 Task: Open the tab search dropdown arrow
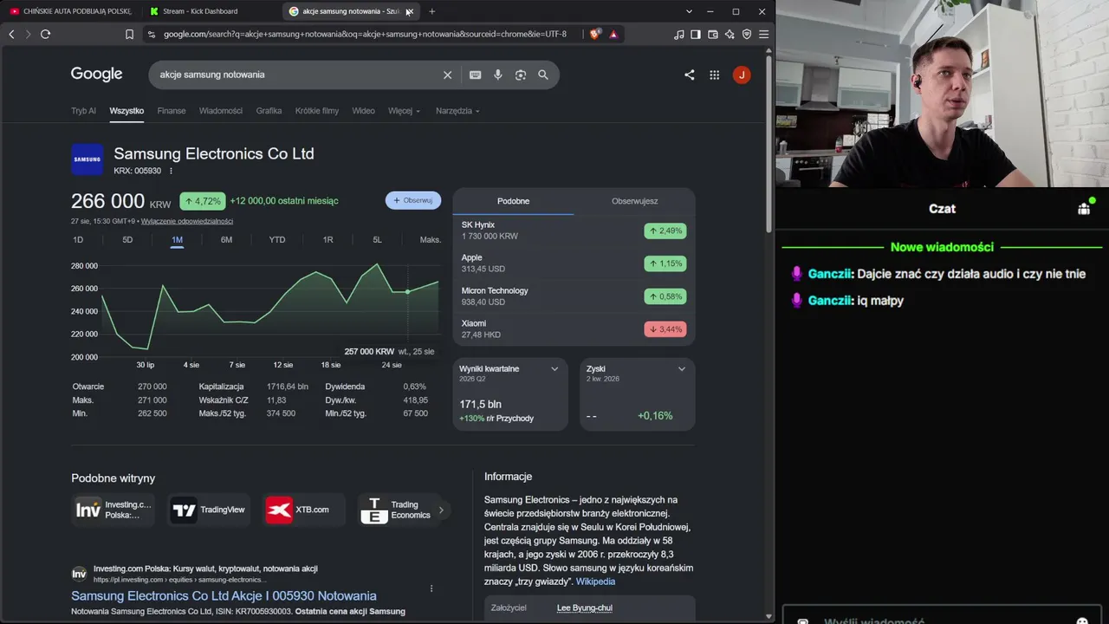pos(689,11)
